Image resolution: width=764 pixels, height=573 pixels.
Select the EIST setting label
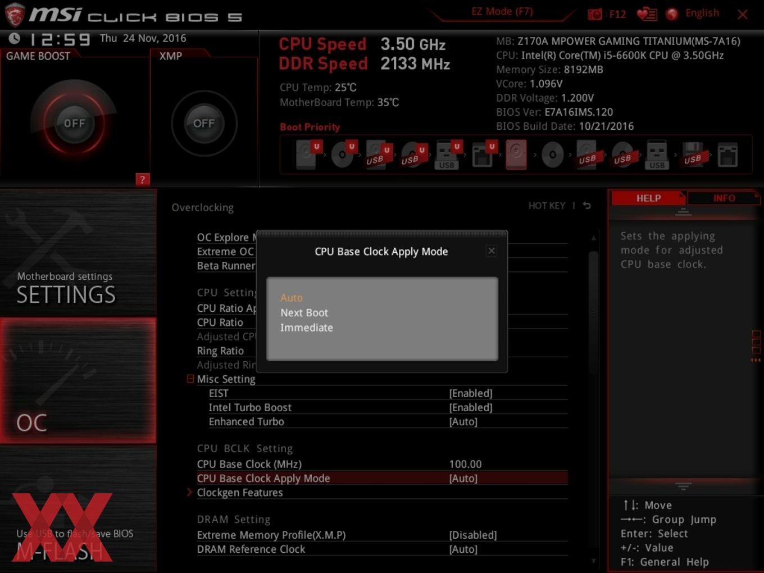[219, 393]
